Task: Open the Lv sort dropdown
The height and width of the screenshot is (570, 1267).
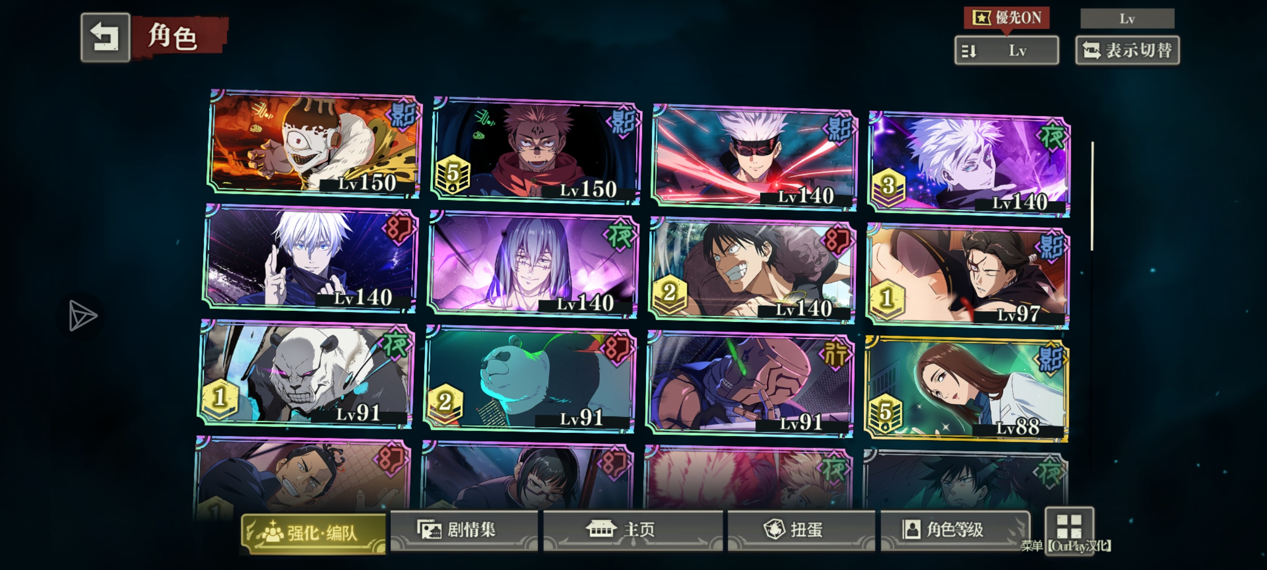Action: pos(1007,51)
